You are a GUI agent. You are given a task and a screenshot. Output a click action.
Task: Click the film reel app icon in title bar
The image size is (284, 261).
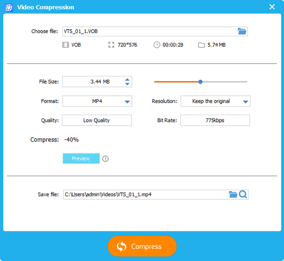9,8
